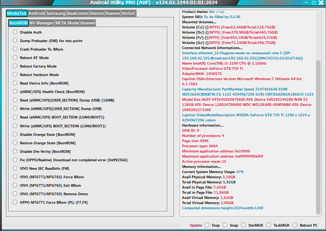The height and width of the screenshot is (231, 326).
Task: Click the 'Connected Network Informations...' log line
Action: coord(212,48)
